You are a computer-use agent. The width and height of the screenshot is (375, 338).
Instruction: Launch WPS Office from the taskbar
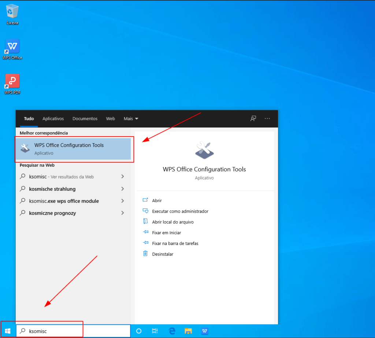[x=205, y=331]
